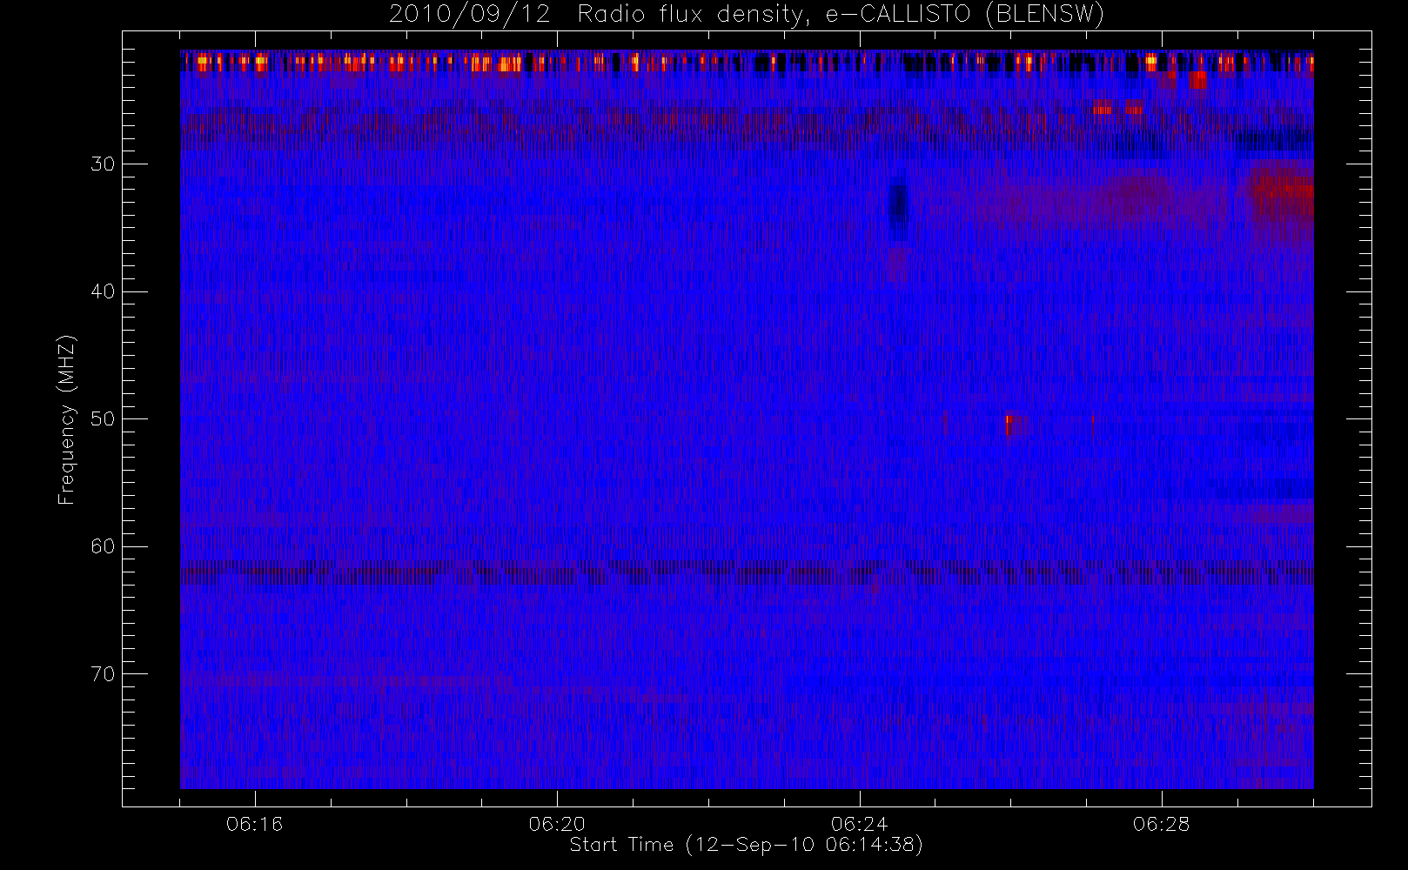
Task: Click the 06:28 time tick label
Action: tap(1161, 824)
